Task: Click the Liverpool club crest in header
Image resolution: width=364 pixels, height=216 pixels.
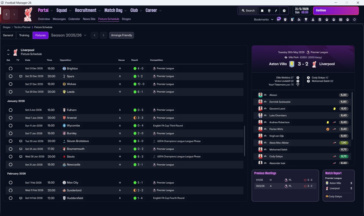Action: point(28,15)
